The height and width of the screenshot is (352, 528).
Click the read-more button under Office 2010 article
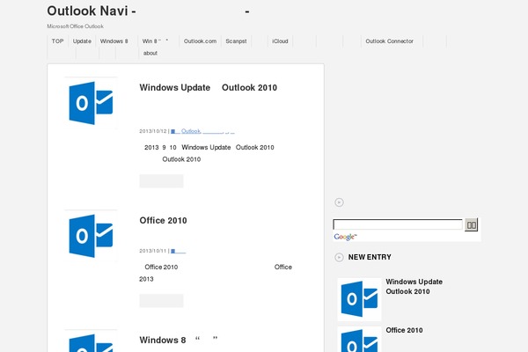tap(161, 300)
